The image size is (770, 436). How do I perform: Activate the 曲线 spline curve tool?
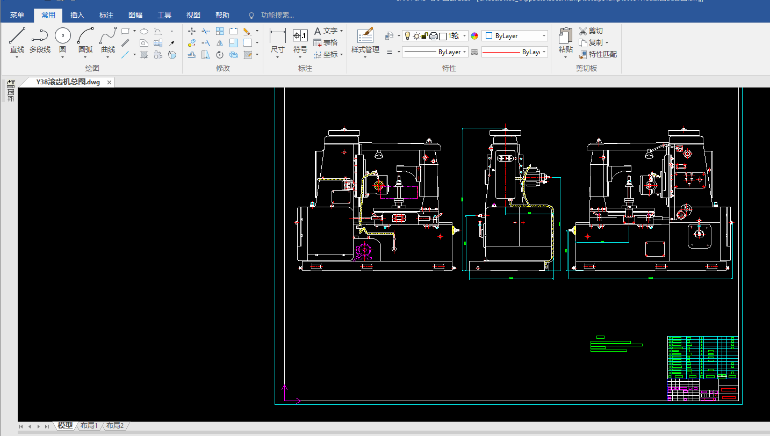coord(108,41)
